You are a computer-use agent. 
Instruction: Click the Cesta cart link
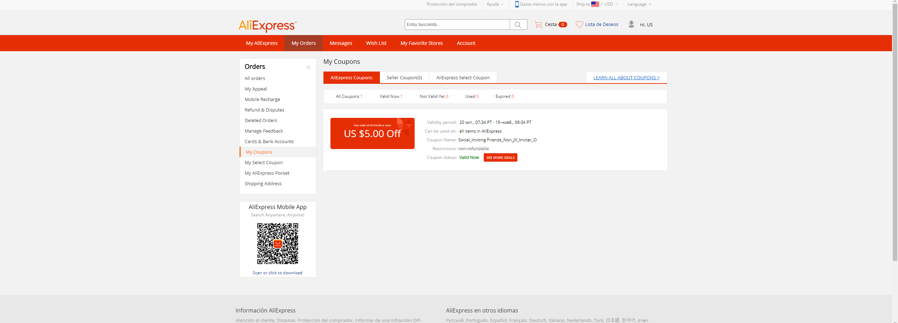(x=551, y=24)
